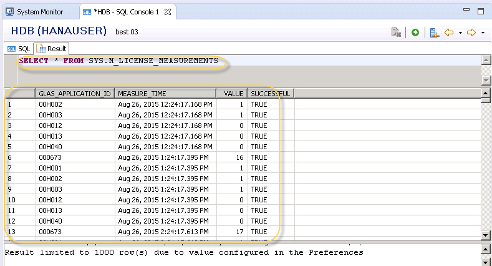
Task: Click the GLAS_APPLICATION_ID column header
Action: pos(75,94)
